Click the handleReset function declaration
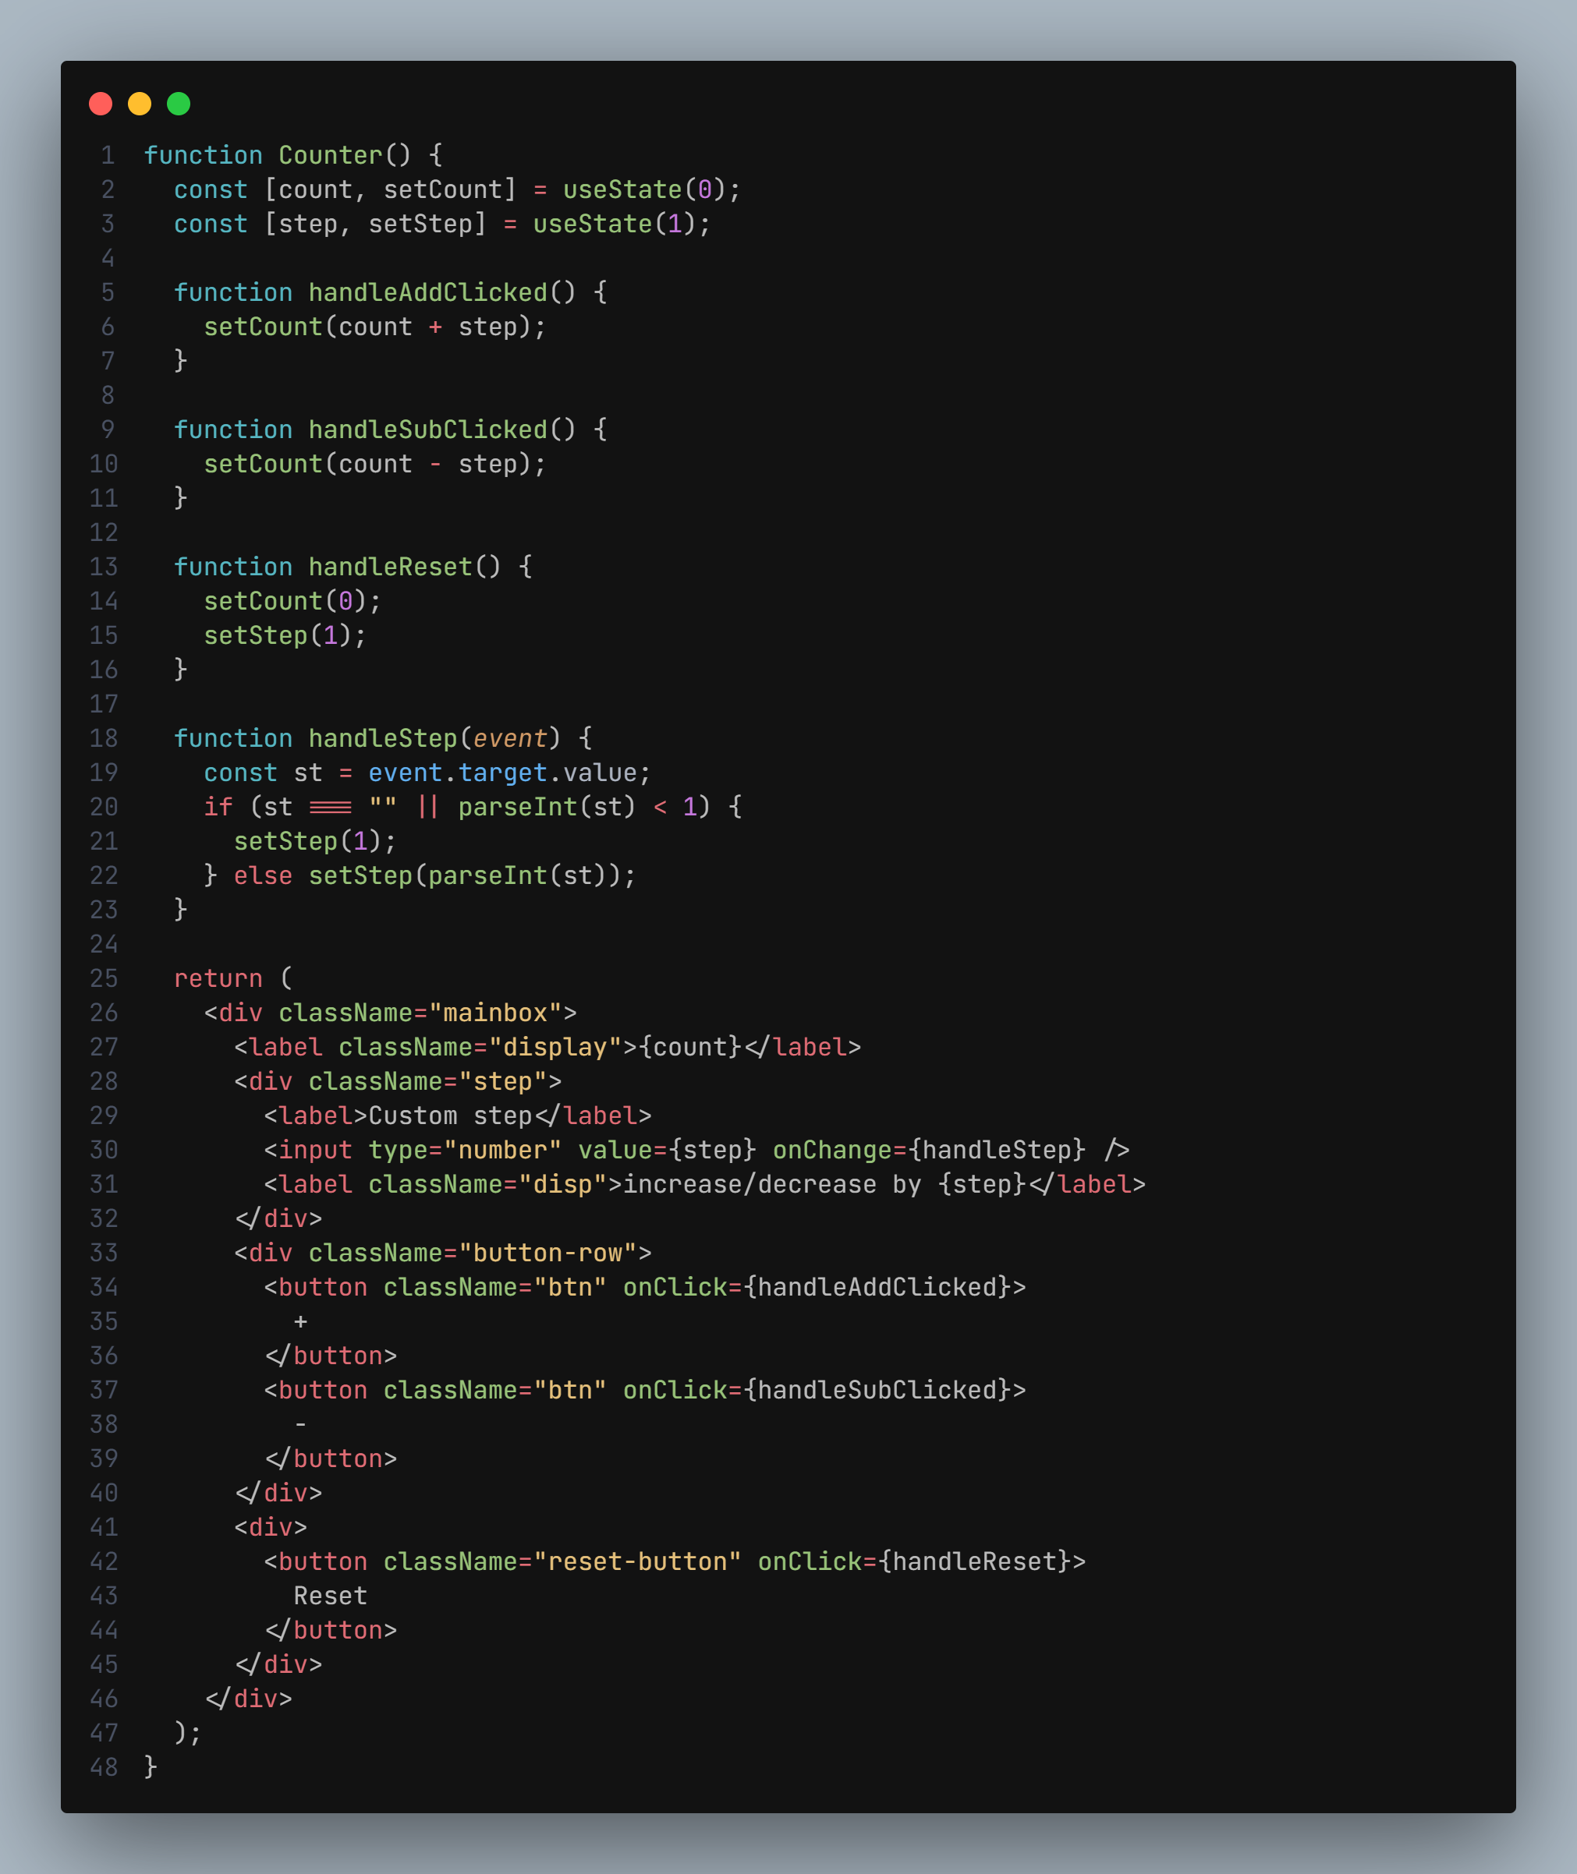This screenshot has width=1577, height=1874. click(x=390, y=567)
